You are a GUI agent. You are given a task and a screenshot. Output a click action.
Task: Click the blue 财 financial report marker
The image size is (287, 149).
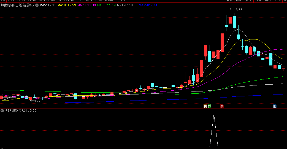(x=275, y=106)
